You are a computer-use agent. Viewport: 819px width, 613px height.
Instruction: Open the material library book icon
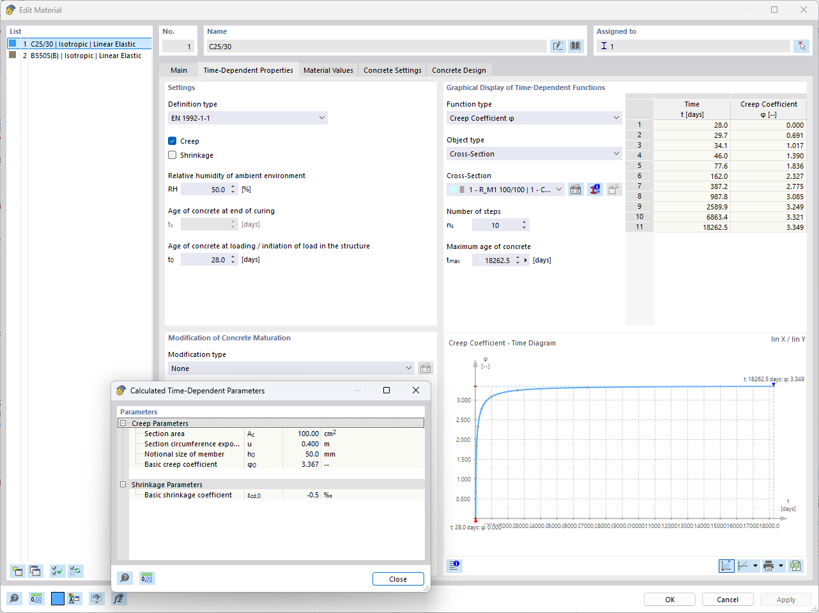click(576, 46)
